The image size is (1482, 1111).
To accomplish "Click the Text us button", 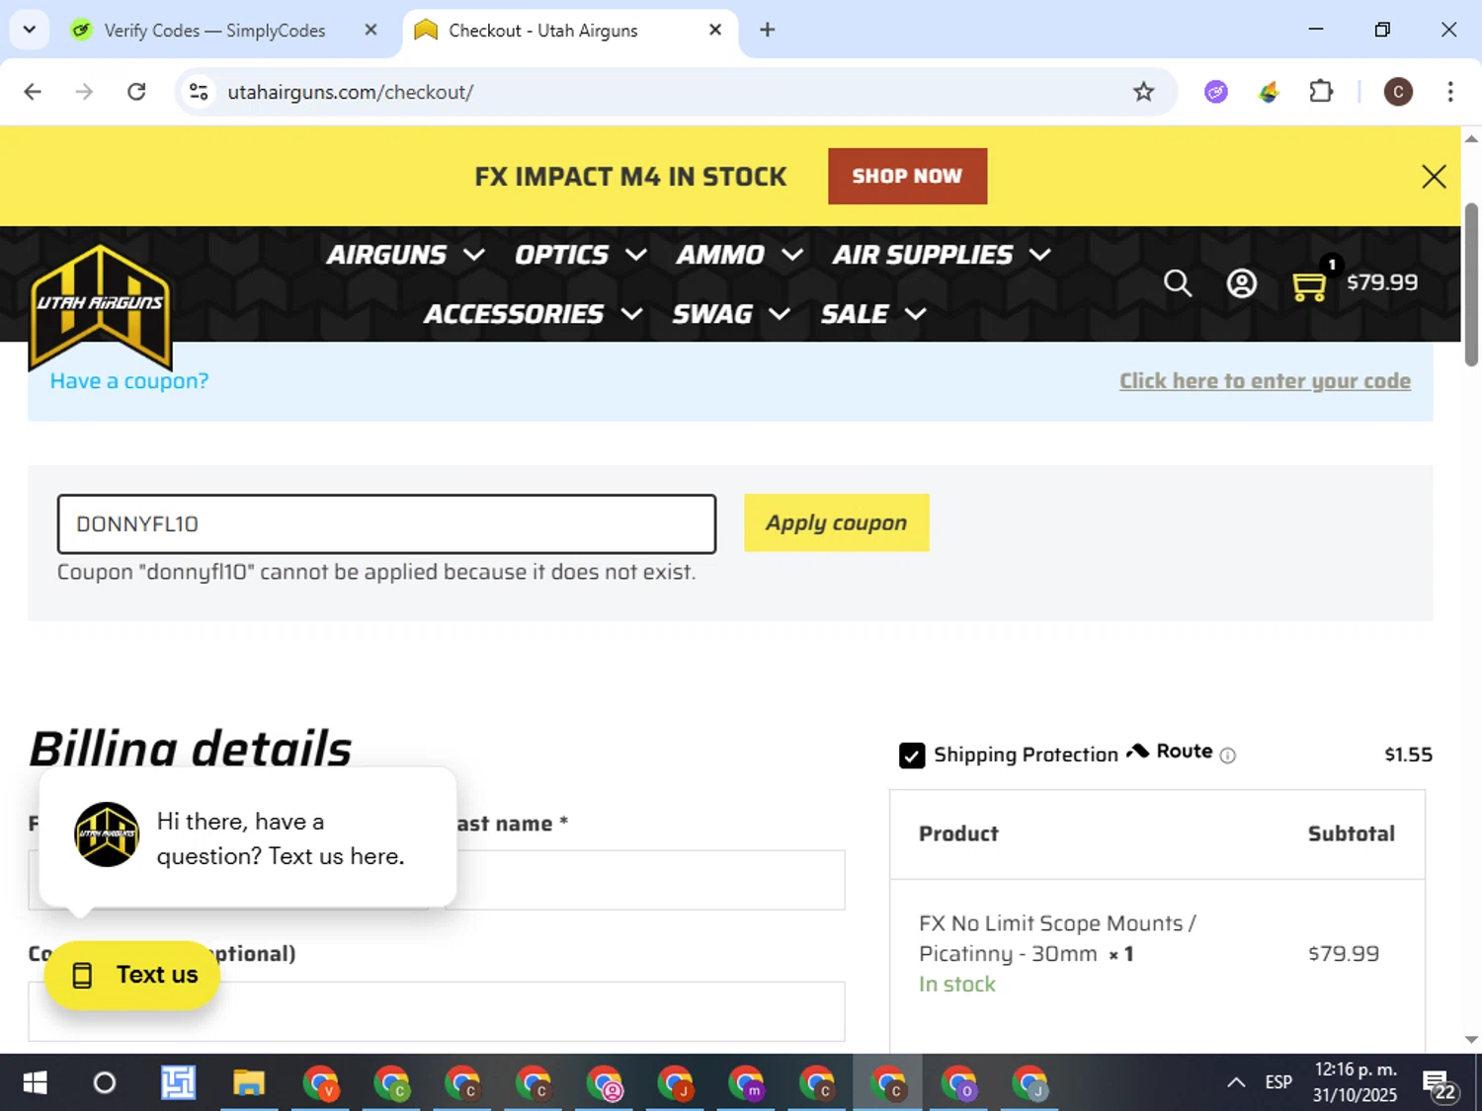I will click(131, 975).
